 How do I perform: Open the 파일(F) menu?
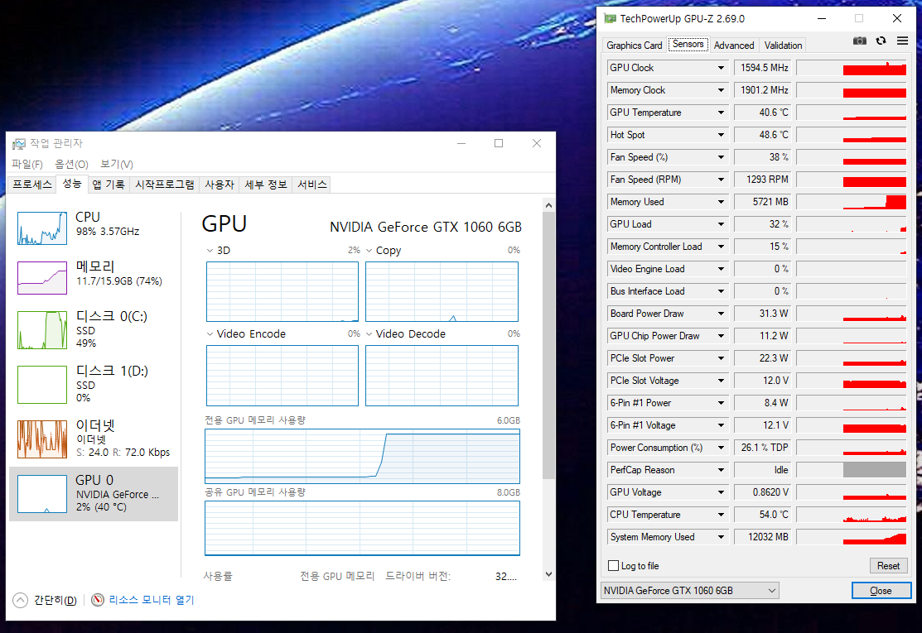pyautogui.click(x=27, y=165)
